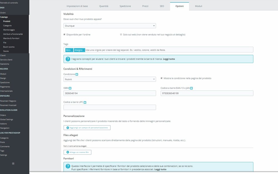Click the help icon next to Condizione
This screenshot has height=174, width=278.
(x=77, y=74)
